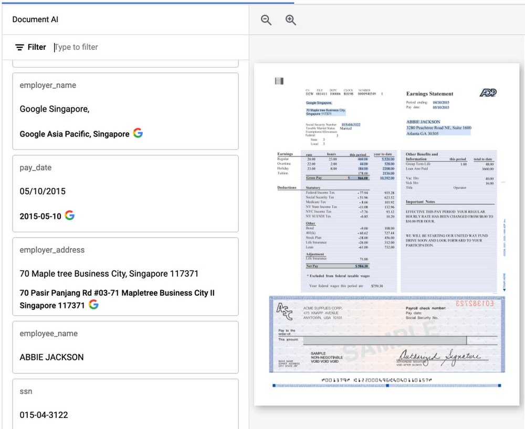Click Google icon beside Google Asia Pacific, Singapore
Image resolution: width=525 pixels, height=429 pixels.
[138, 133]
